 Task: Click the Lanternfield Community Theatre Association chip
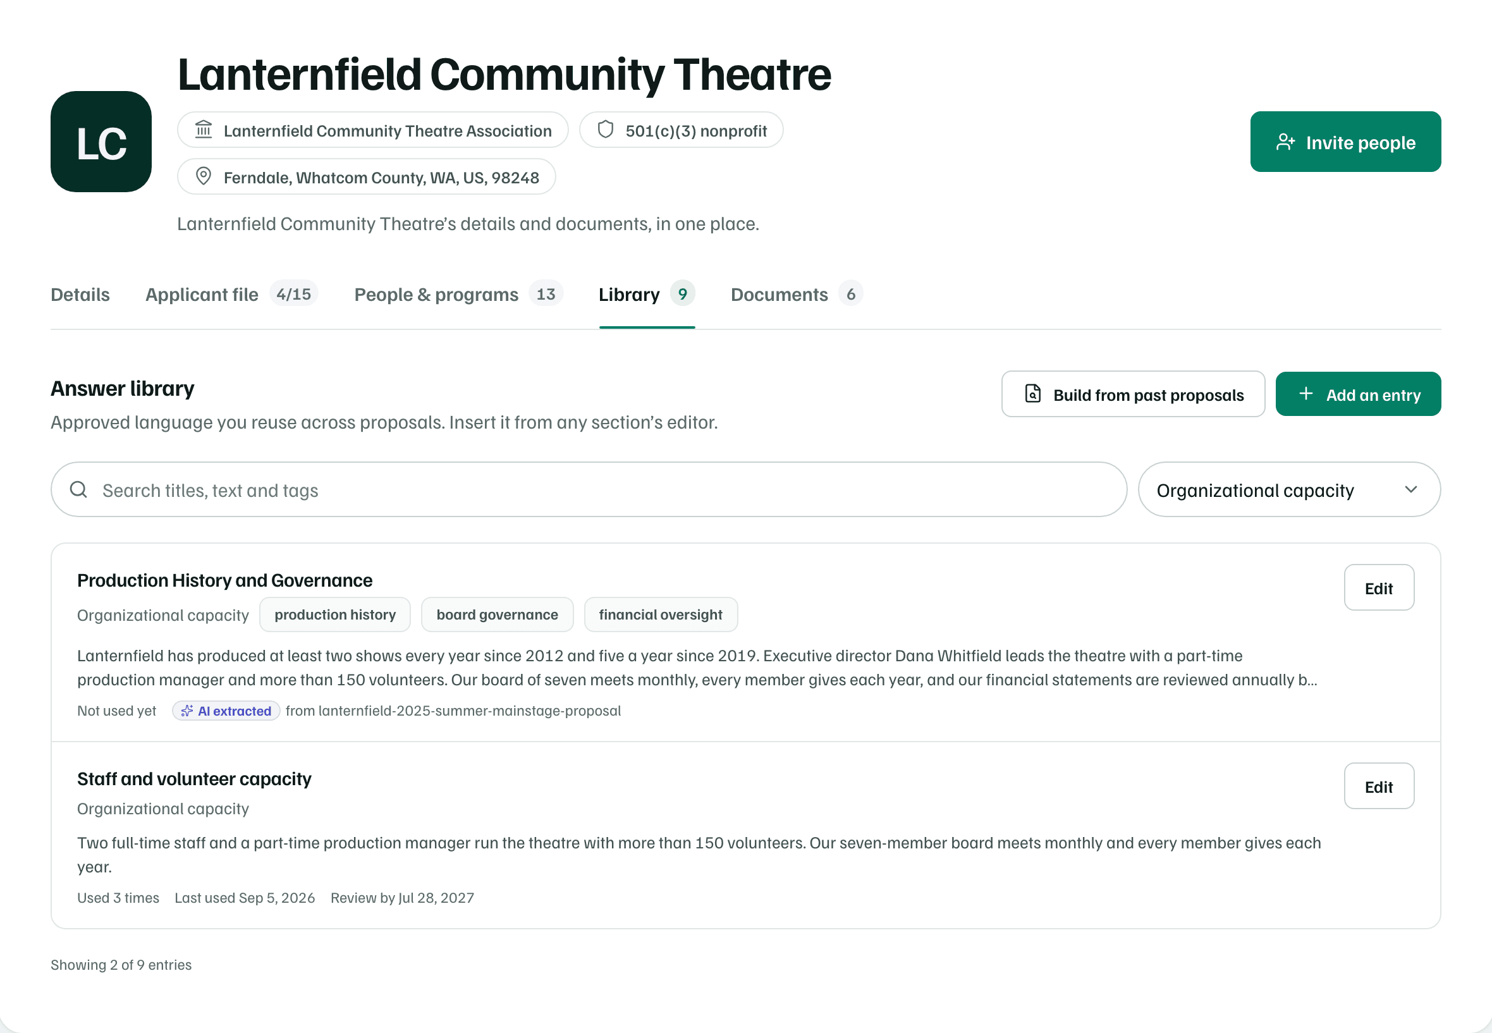point(373,130)
